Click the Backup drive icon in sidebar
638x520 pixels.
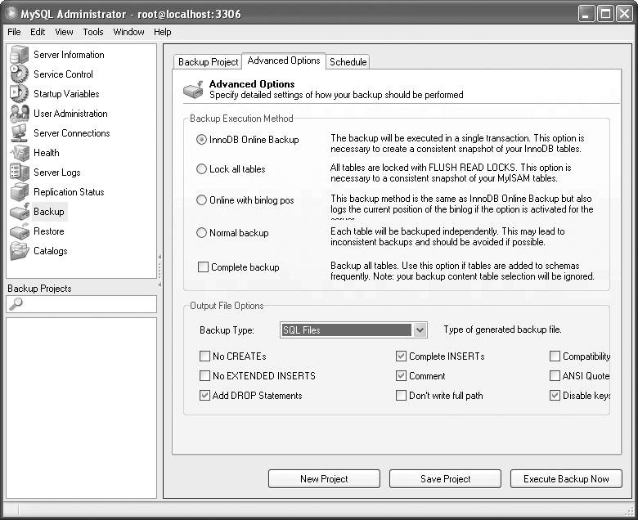[x=19, y=212]
